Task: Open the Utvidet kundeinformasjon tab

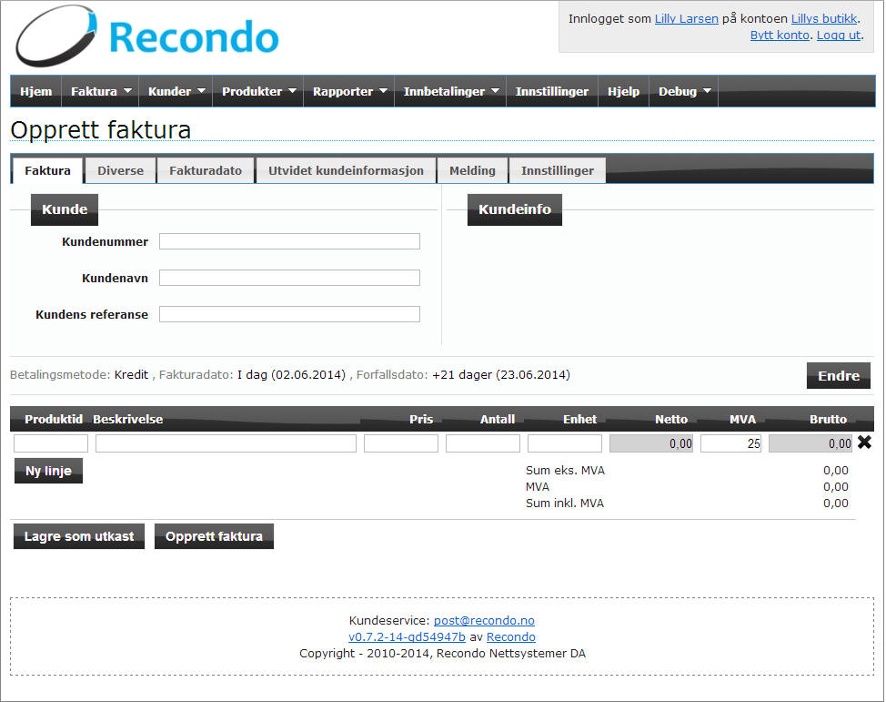Action: [x=346, y=170]
